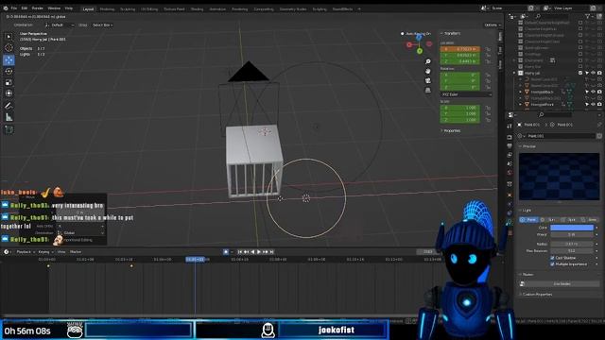
Task: Toggle Harry jail collection eye visibility
Action: click(x=593, y=73)
